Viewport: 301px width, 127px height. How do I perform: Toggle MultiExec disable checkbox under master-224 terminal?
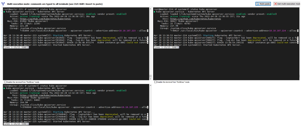(x=155, y=82)
